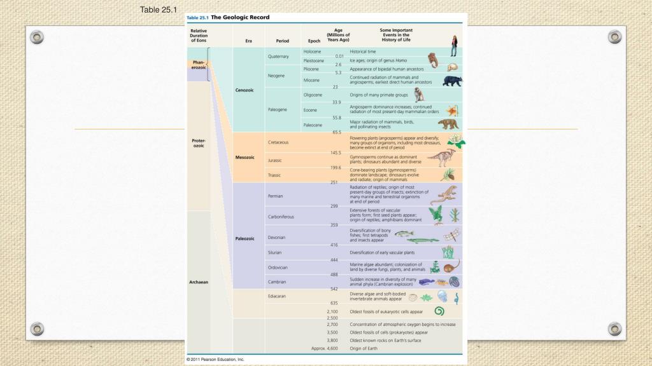Click the age value '145.5'
The height and width of the screenshot is (366, 652).
336,152
